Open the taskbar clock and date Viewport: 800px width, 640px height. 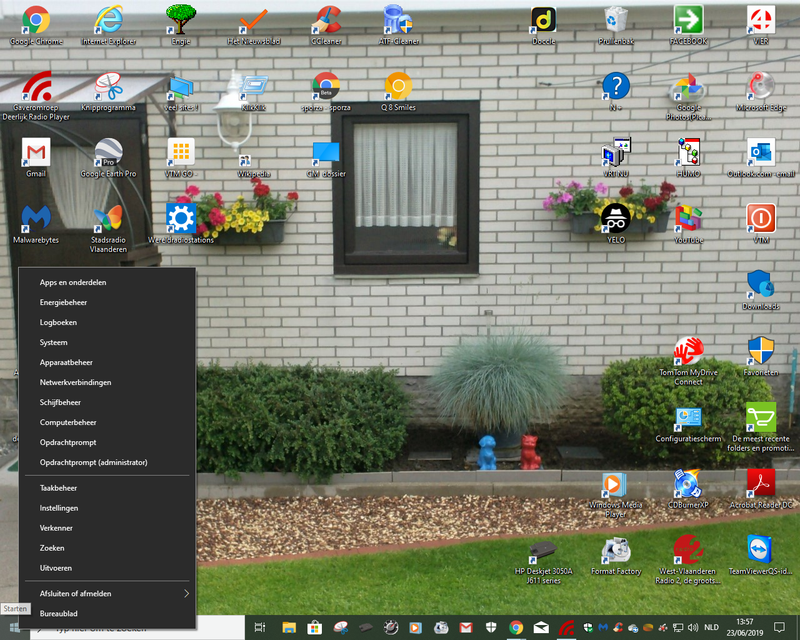click(x=744, y=627)
